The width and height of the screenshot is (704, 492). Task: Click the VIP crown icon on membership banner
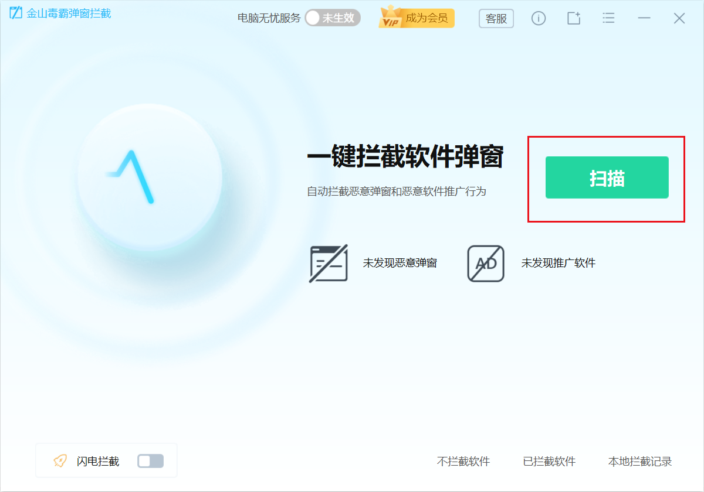coord(390,17)
